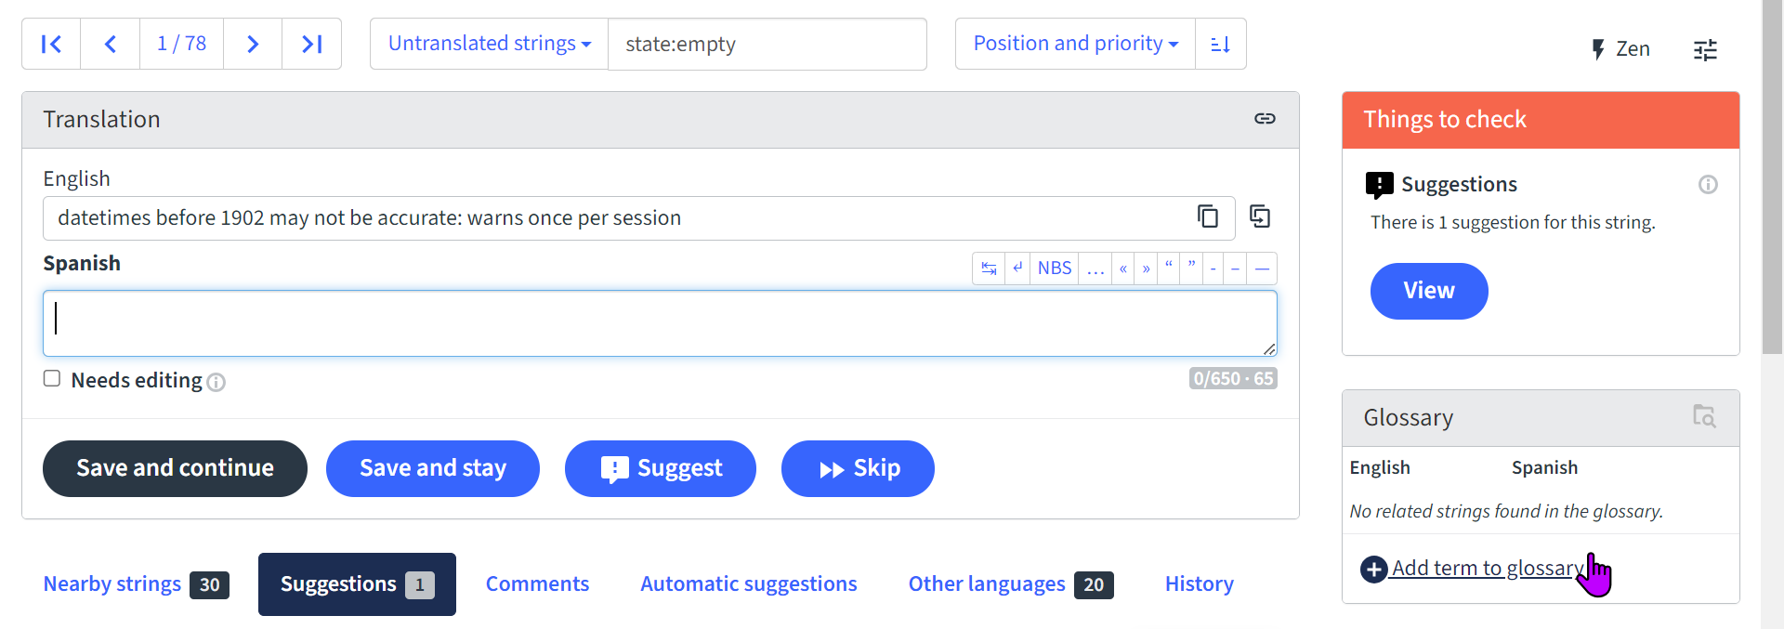Viewport: 1784px width, 629px height.
Task: Copy the English source text
Action: (x=1208, y=216)
